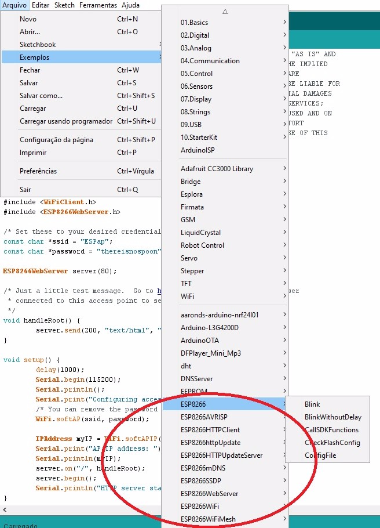Screen dimensions: 380x528
Task: Open dht library examples
Action: point(225,366)
